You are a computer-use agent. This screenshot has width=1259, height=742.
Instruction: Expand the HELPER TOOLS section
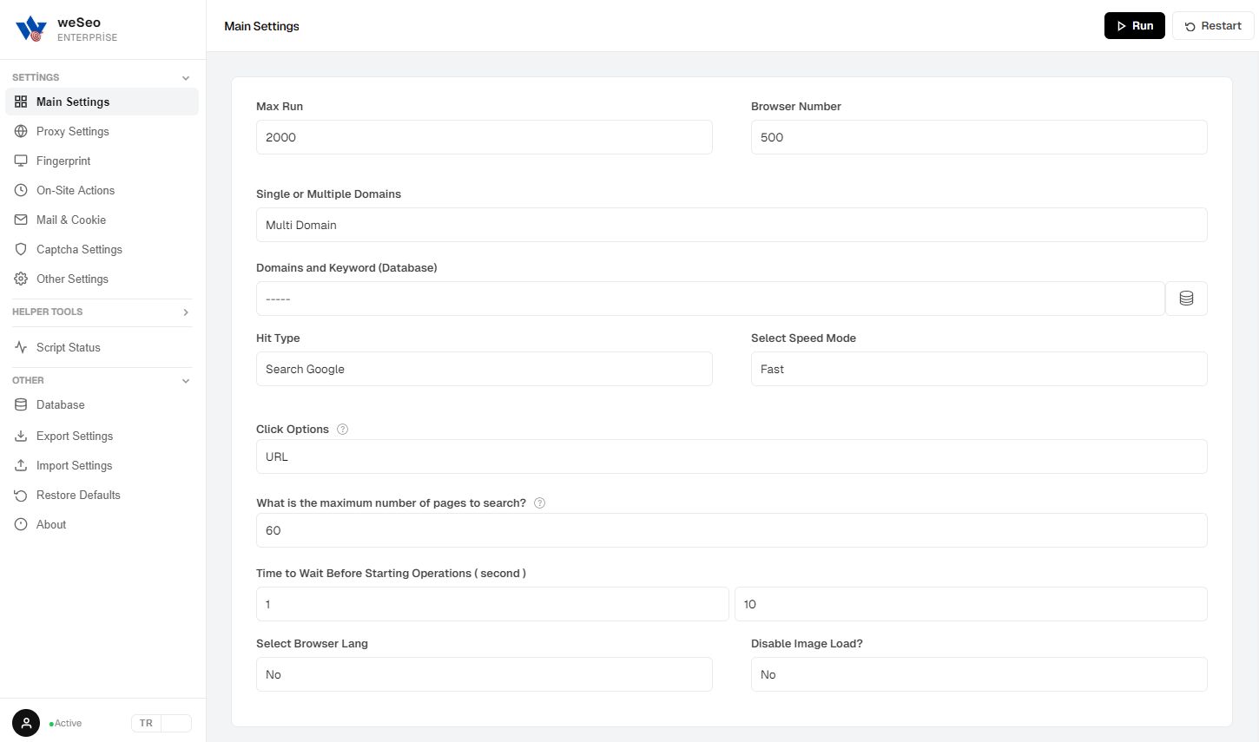click(186, 312)
